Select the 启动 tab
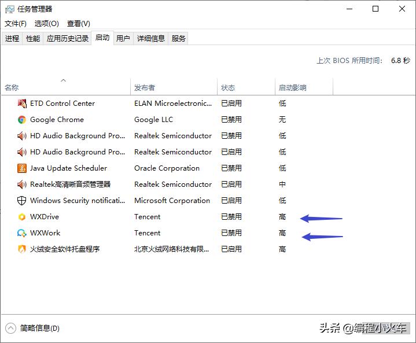 pyautogui.click(x=102, y=38)
